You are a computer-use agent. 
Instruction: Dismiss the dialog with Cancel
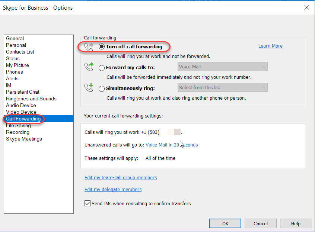tap(260, 223)
